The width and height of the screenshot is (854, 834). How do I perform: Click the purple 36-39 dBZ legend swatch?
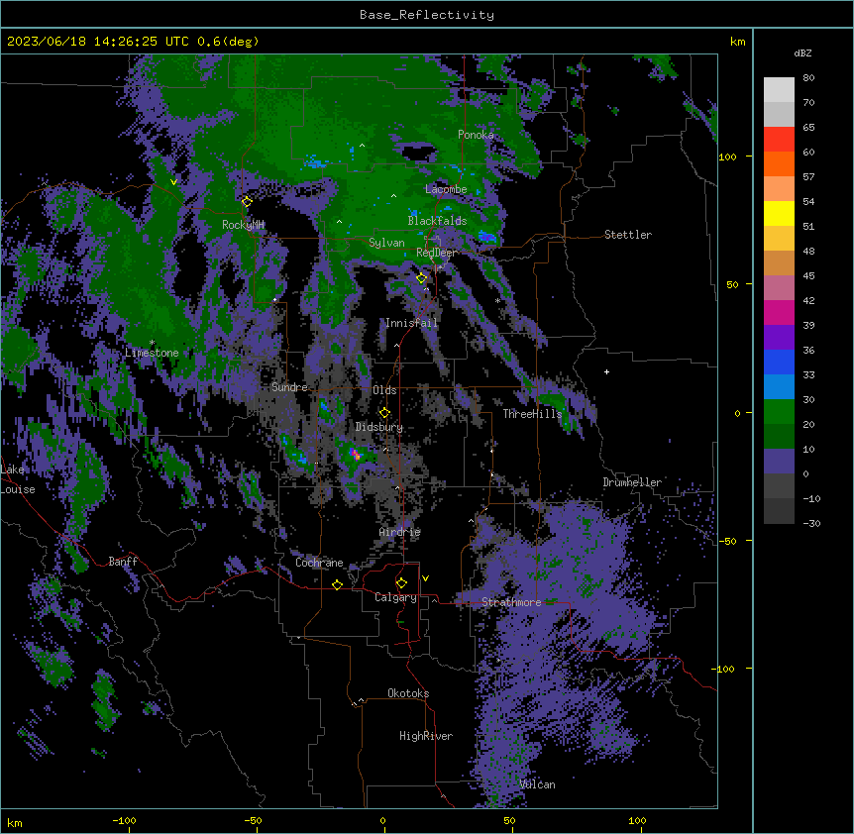coord(779,337)
